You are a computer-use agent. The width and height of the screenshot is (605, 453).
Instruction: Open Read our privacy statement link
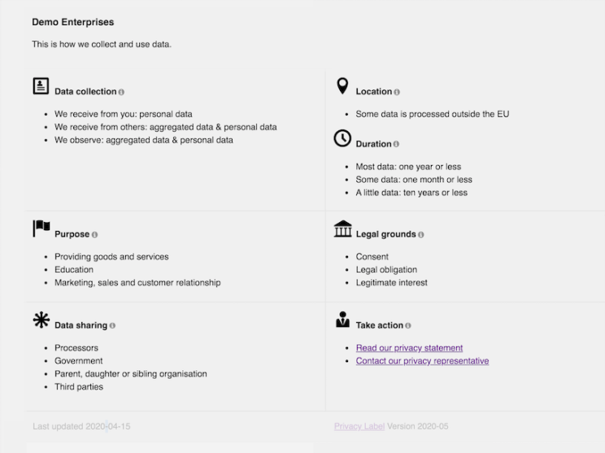(409, 348)
